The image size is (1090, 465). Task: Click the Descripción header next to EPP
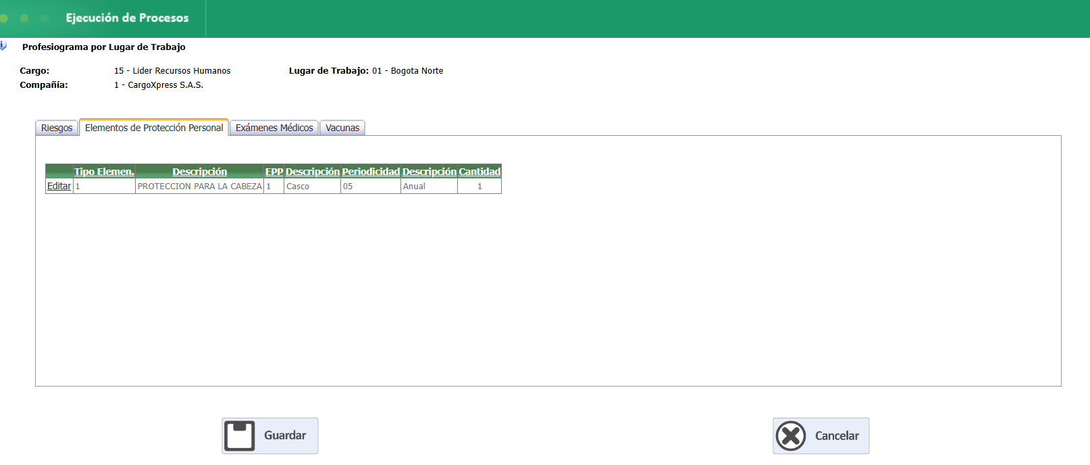pyautogui.click(x=313, y=172)
